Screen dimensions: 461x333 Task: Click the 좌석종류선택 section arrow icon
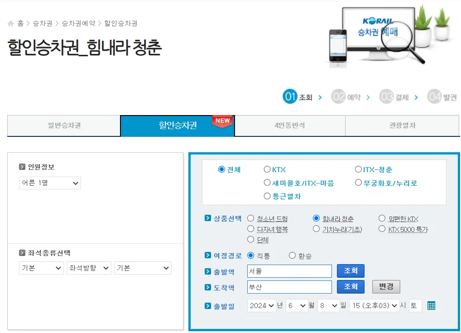(x=22, y=253)
